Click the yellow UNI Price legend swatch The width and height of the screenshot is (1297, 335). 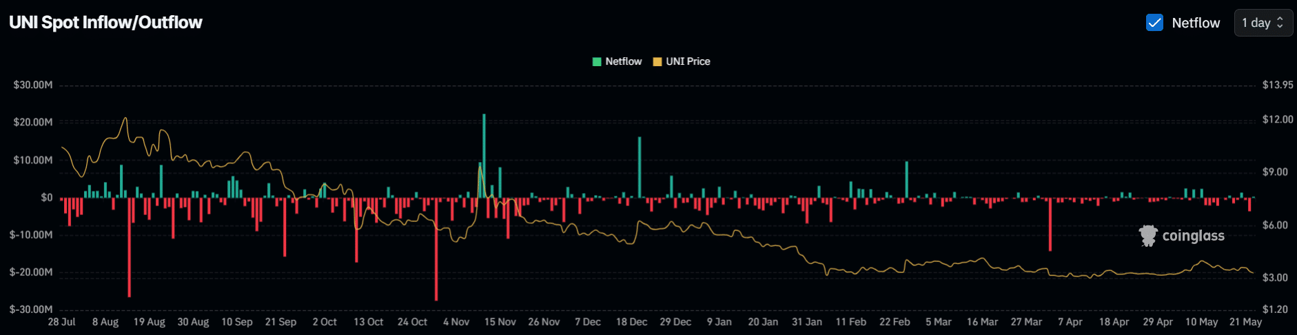pos(657,61)
